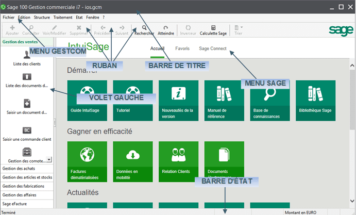Click the Voir/Modifier pencil icon
Viewport: 356px width, 215px height.
tap(54, 28)
